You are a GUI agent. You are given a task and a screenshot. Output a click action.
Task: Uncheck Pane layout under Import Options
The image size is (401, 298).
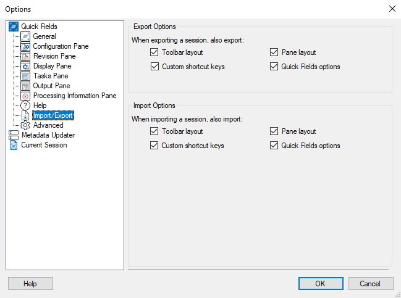[274, 131]
